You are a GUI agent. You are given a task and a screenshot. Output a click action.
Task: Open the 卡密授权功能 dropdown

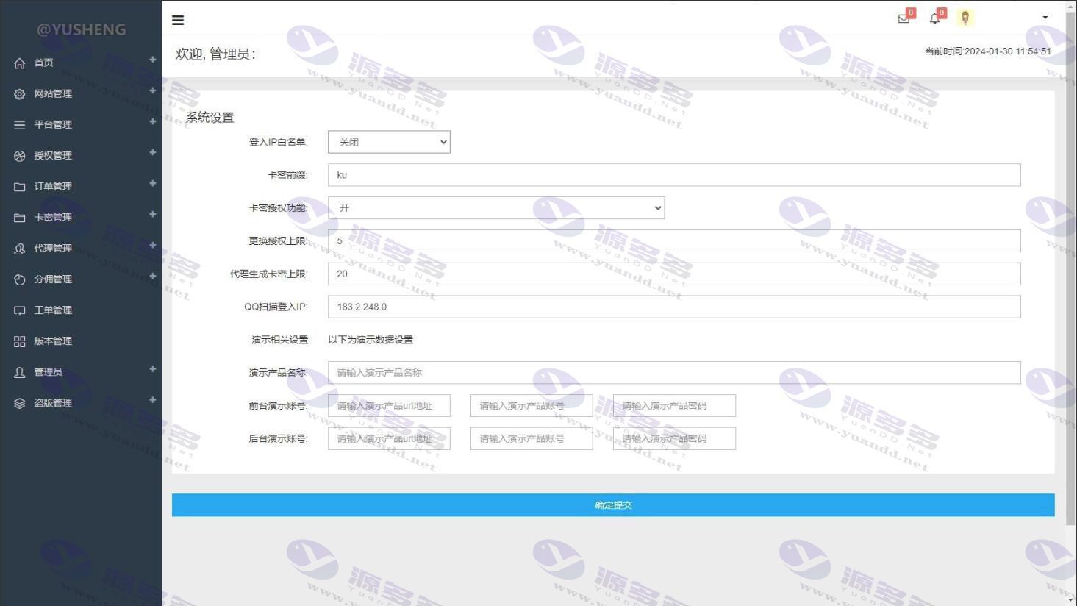(x=496, y=207)
